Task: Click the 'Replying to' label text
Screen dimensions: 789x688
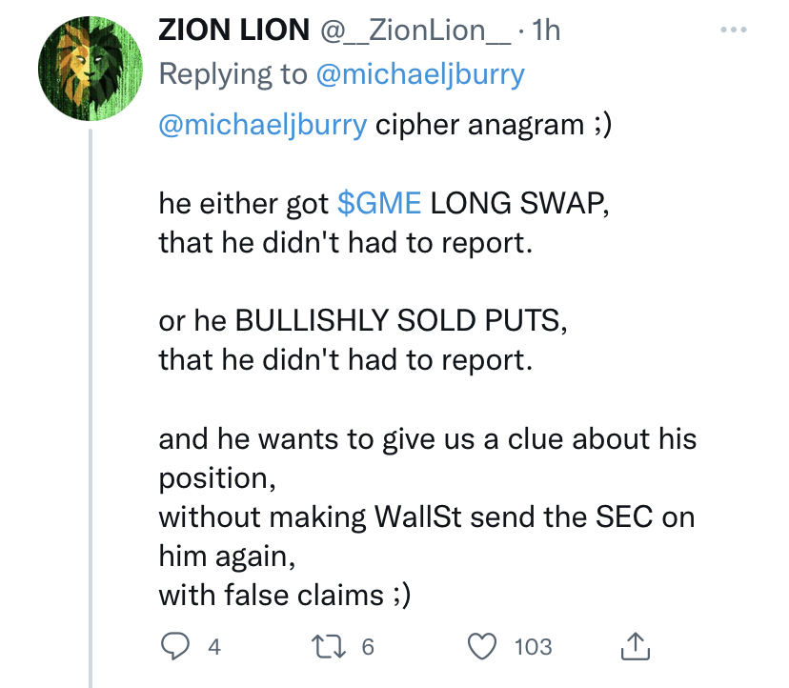Action: [x=232, y=75]
